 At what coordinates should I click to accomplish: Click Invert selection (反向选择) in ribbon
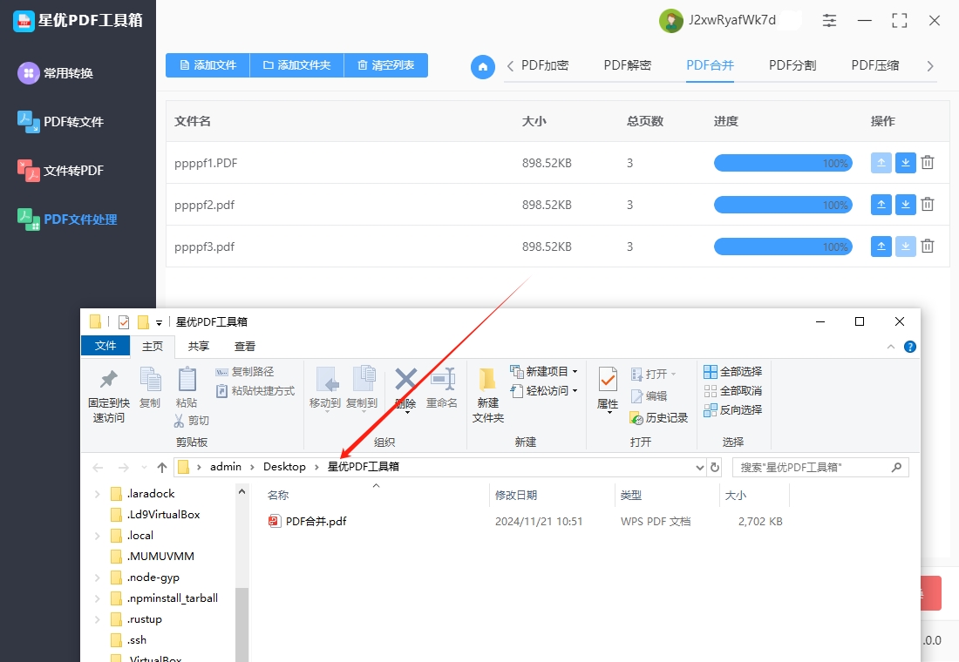tap(732, 409)
